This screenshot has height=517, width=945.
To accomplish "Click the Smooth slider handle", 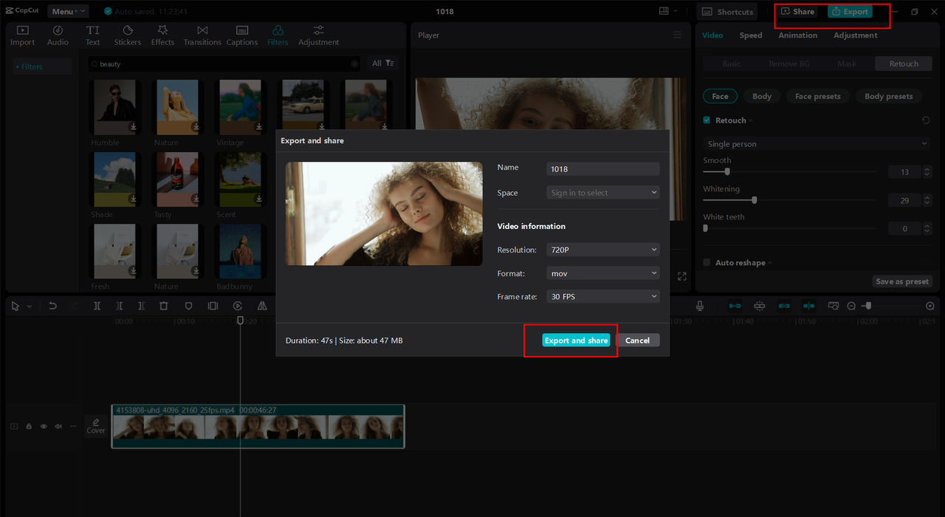I will pos(727,171).
